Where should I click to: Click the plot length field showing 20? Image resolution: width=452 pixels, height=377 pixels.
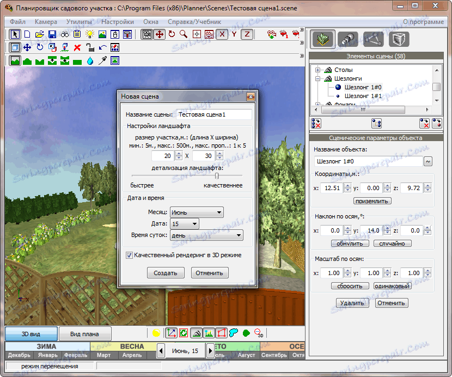click(x=163, y=156)
